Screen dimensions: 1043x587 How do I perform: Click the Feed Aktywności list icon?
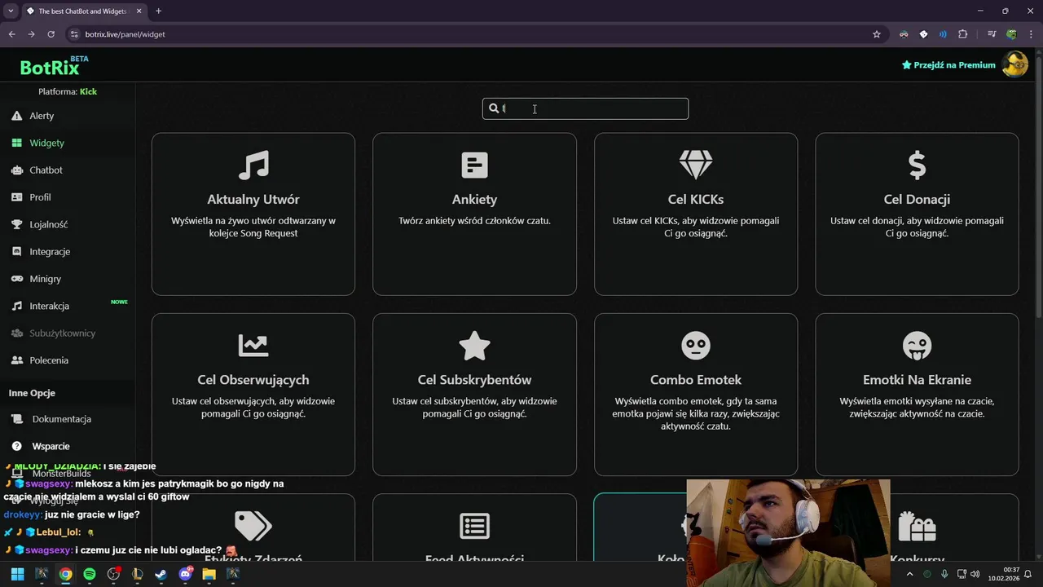(474, 526)
